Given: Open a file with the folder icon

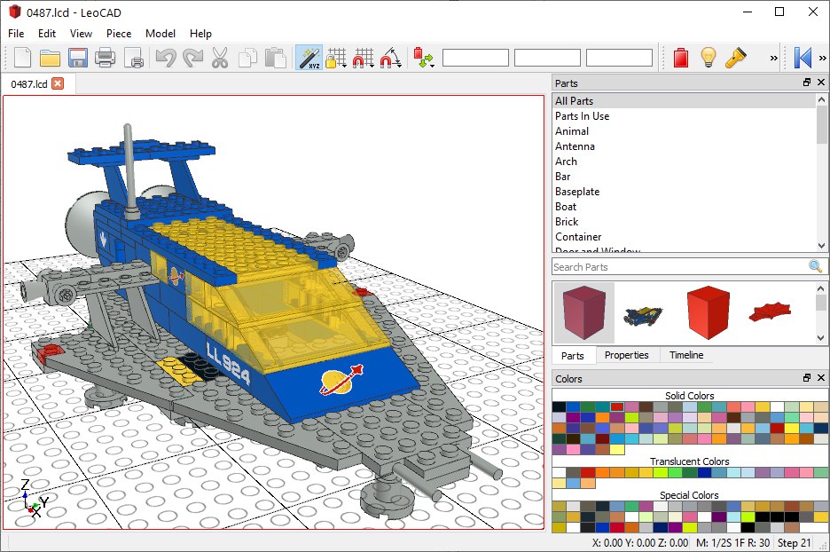Looking at the screenshot, I should click(x=50, y=57).
